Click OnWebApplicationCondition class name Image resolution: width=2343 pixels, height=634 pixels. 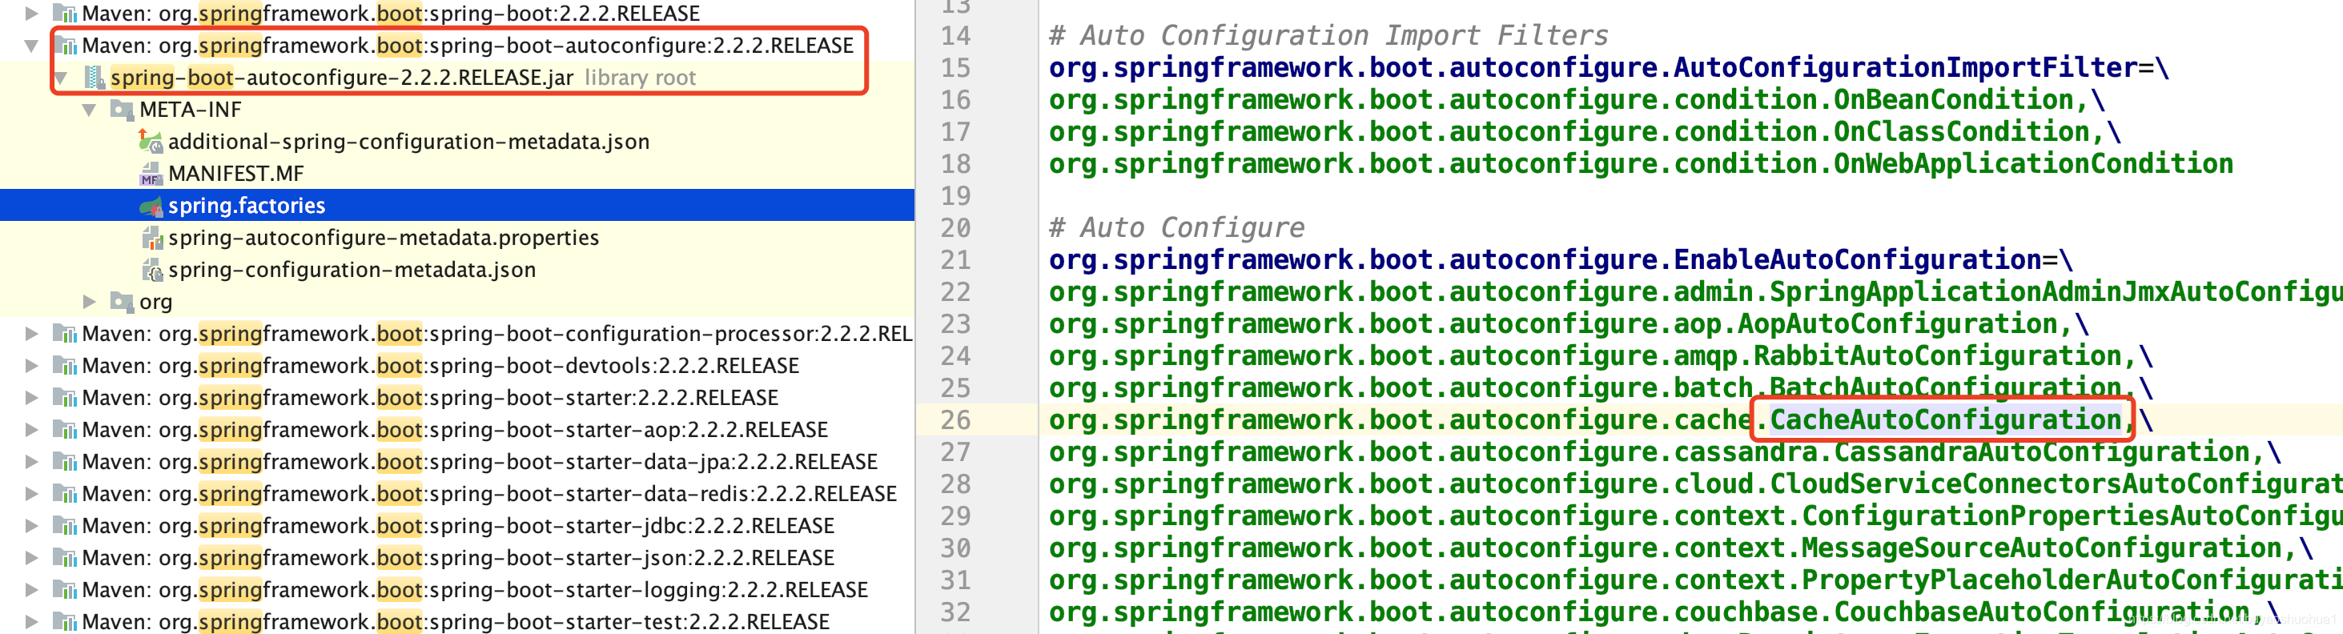(2033, 164)
